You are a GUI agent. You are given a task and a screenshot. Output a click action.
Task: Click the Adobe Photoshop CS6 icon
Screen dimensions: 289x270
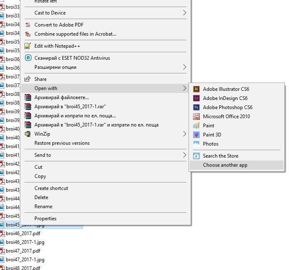(196, 107)
